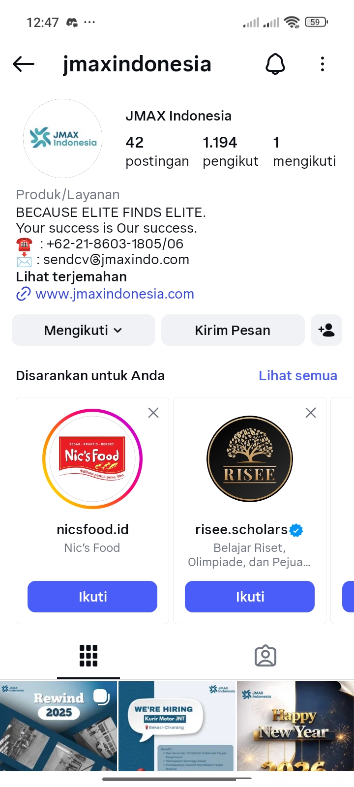Viewport: 354px width, 787px height.
Task: Open the We're Hiring post thumbnail
Action: pos(177,726)
